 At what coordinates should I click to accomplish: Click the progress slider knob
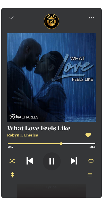tap(61, 144)
